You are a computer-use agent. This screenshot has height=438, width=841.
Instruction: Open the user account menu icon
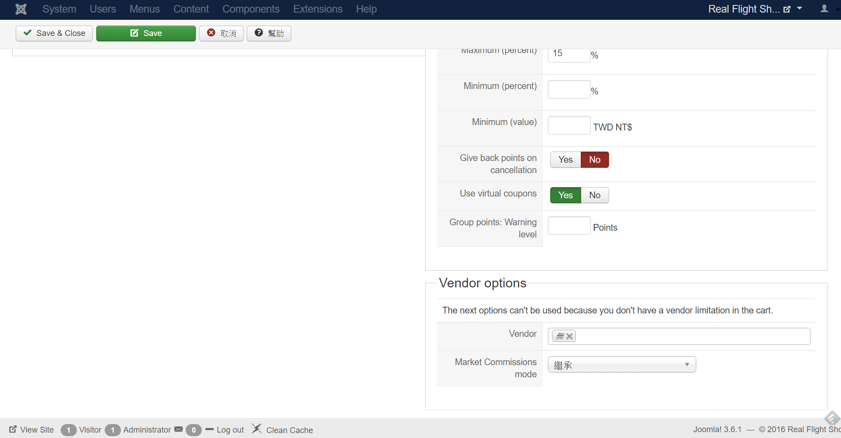(x=824, y=9)
